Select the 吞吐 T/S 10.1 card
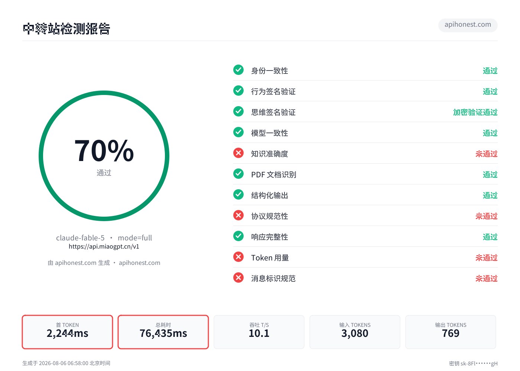This screenshot has width=520, height=371. 259,332
